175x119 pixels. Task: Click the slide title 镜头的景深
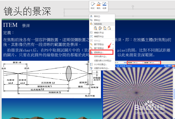pos(27,11)
